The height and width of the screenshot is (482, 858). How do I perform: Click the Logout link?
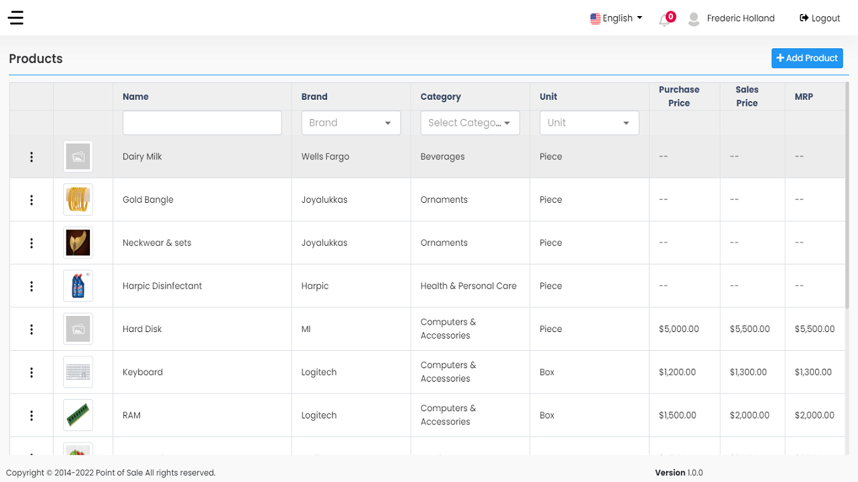820,18
